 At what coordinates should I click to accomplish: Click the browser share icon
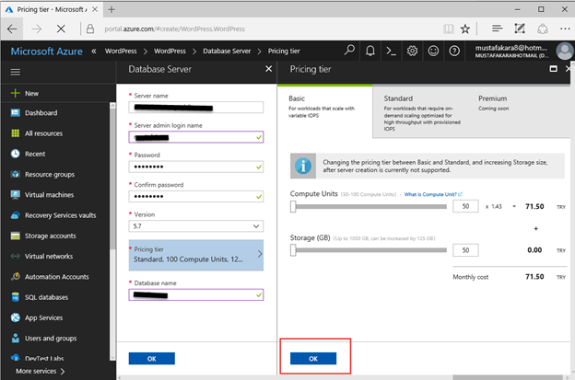543,29
